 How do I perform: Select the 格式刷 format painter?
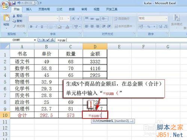click(19, 26)
